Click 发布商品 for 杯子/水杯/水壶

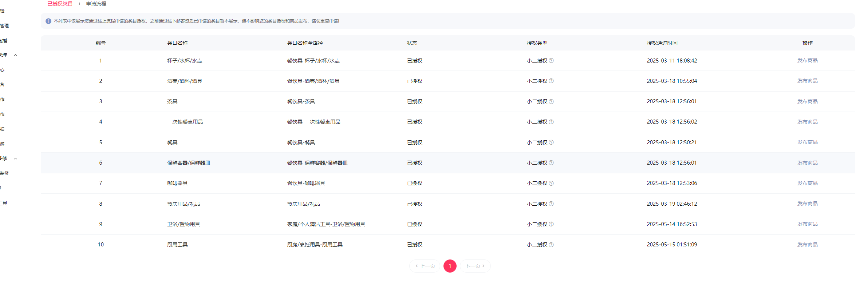(x=807, y=61)
